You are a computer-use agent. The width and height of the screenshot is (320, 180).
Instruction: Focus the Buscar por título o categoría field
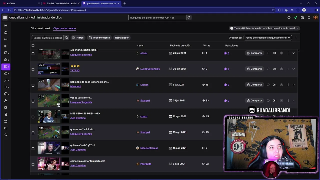tap(48, 38)
